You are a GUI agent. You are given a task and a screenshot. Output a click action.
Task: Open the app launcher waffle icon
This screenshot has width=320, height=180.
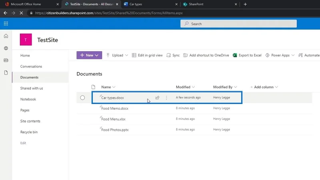pyautogui.click(x=6, y=24)
